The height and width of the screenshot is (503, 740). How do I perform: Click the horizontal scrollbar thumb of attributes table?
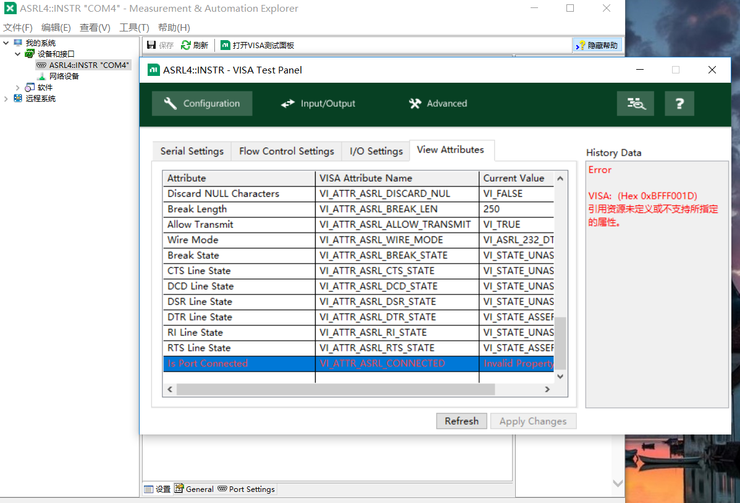[335, 389]
